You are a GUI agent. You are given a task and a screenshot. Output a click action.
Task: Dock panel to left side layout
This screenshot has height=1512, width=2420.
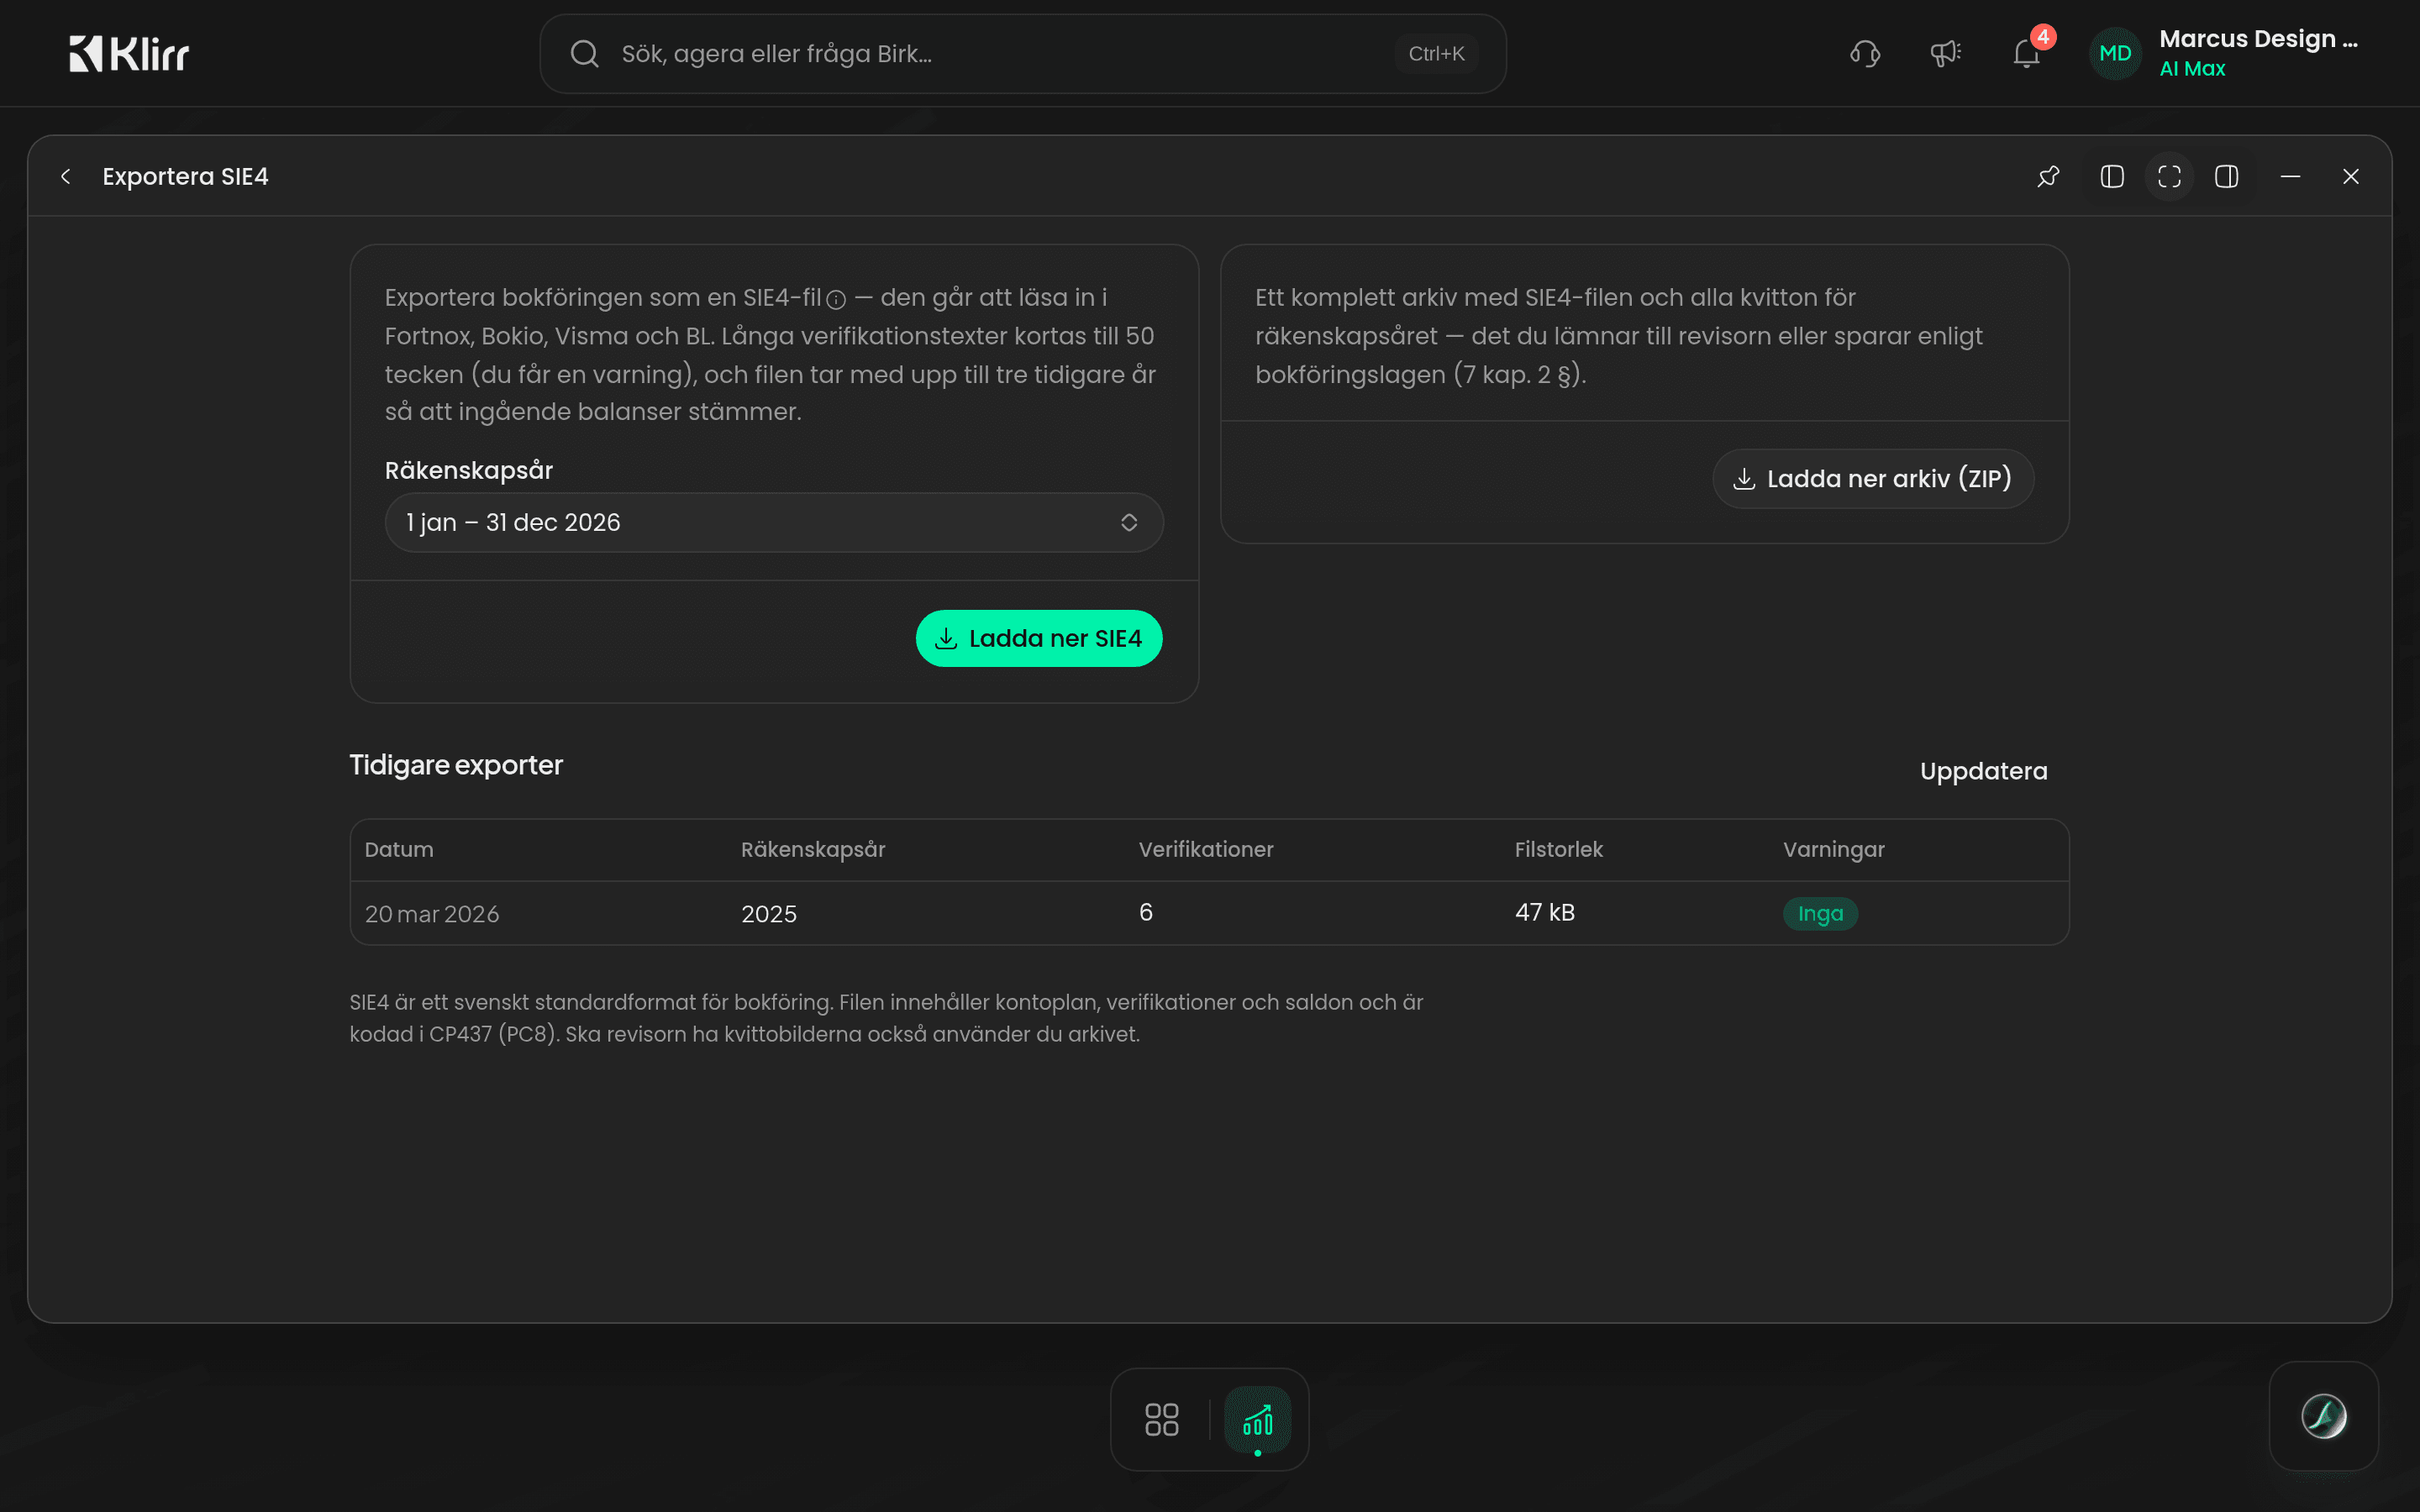2112,177
